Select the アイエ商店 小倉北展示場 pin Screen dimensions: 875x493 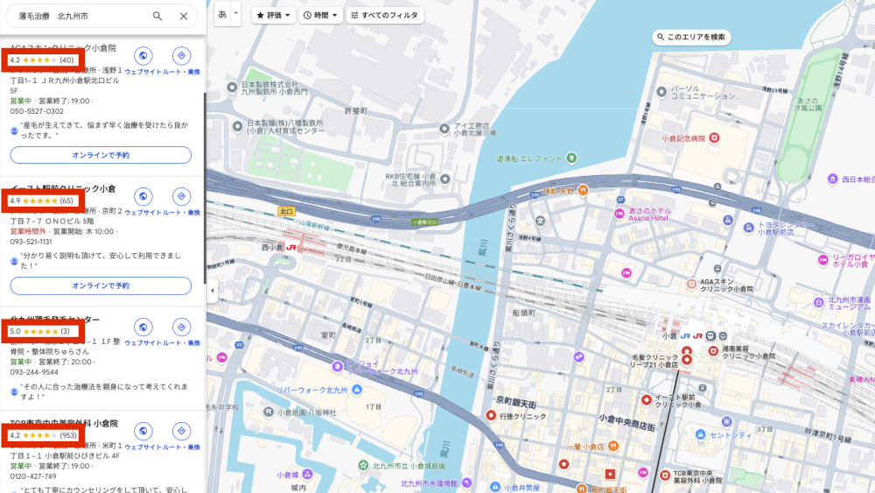(444, 129)
